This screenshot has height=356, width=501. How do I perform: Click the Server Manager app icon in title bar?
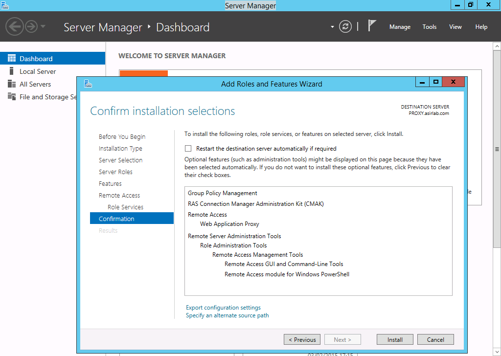point(5,5)
